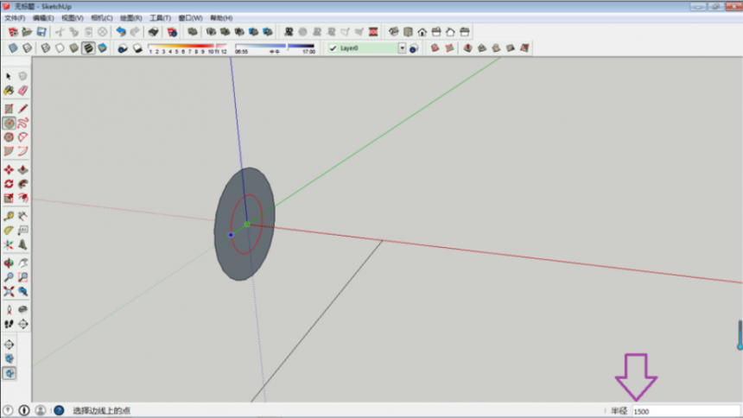Toggle the Layer0 visibility checkmark
The image size is (743, 418).
coord(333,48)
